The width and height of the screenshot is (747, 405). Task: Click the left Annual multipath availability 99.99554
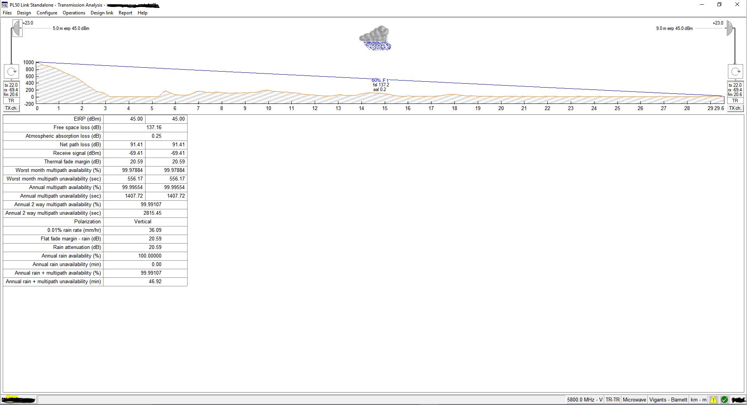tap(132, 187)
